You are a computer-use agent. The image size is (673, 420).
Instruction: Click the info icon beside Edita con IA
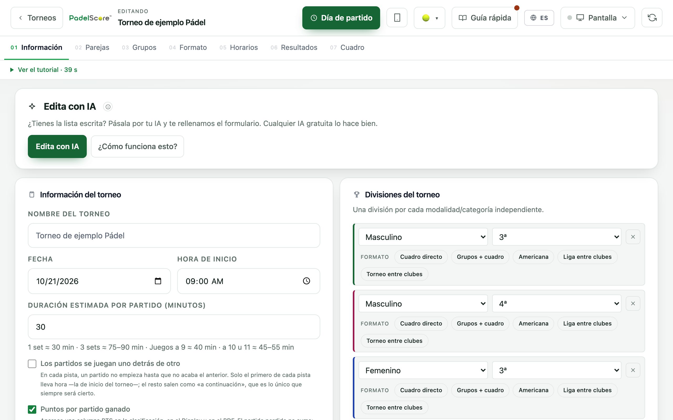pyautogui.click(x=108, y=107)
